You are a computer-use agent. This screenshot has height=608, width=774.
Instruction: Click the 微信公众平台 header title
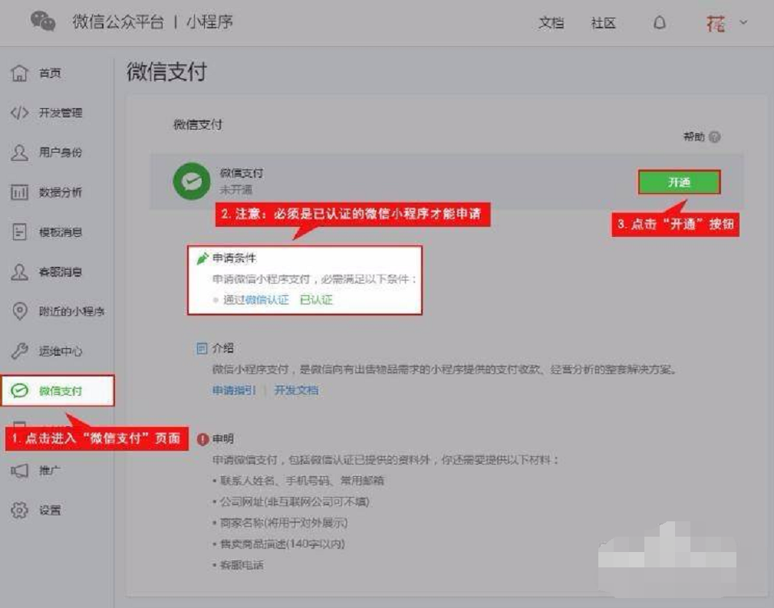pyautogui.click(x=118, y=22)
